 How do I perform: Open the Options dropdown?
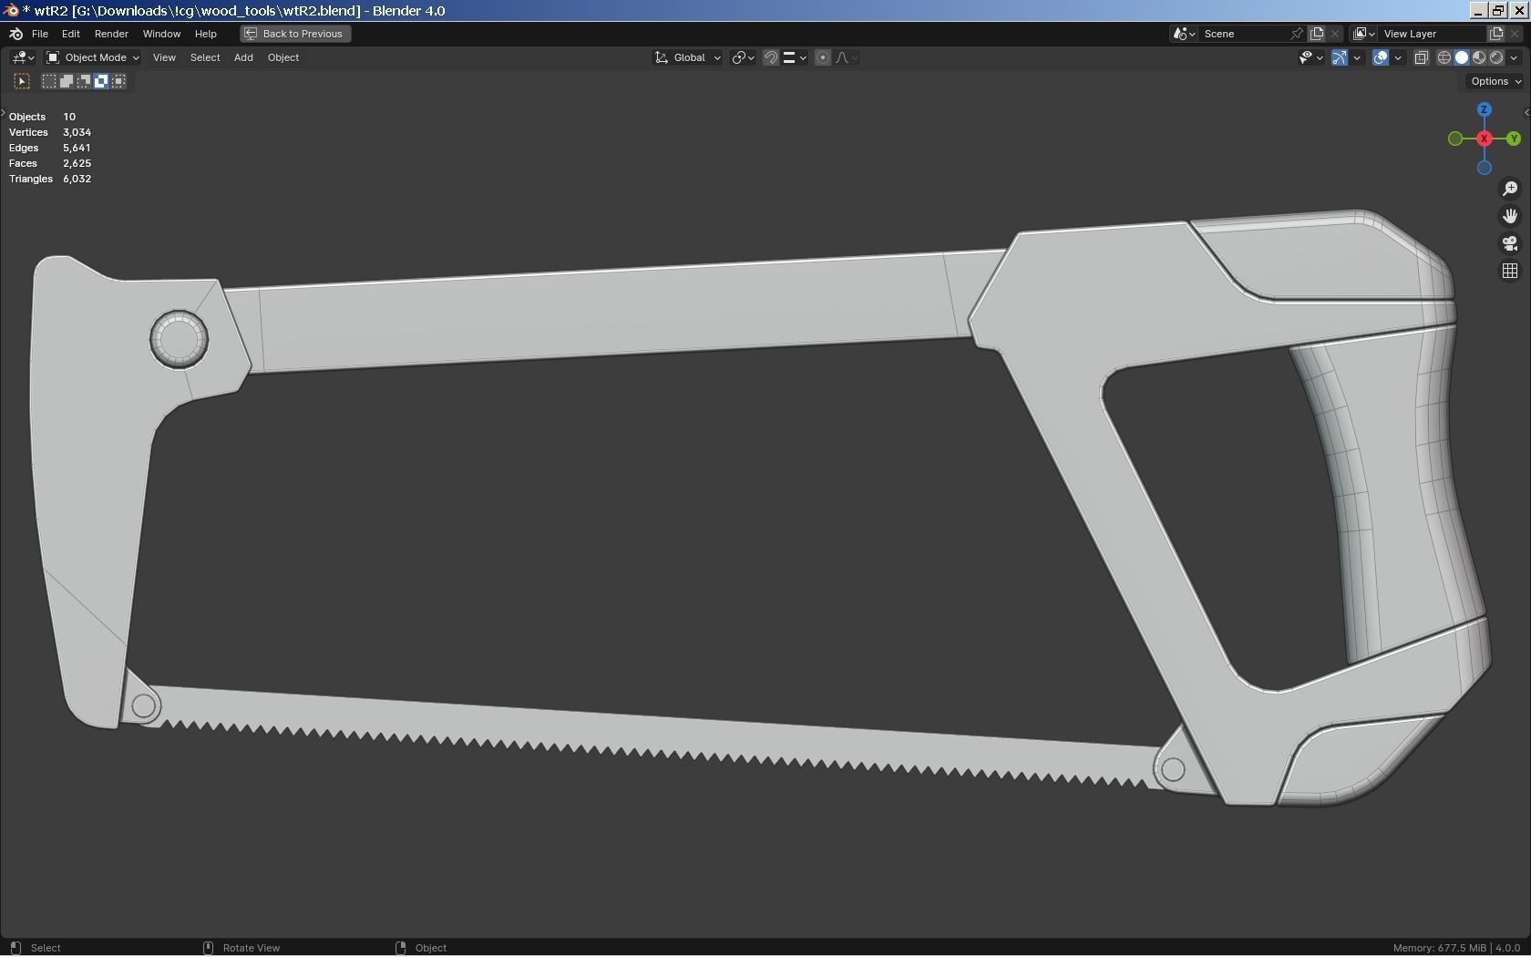pos(1495,81)
